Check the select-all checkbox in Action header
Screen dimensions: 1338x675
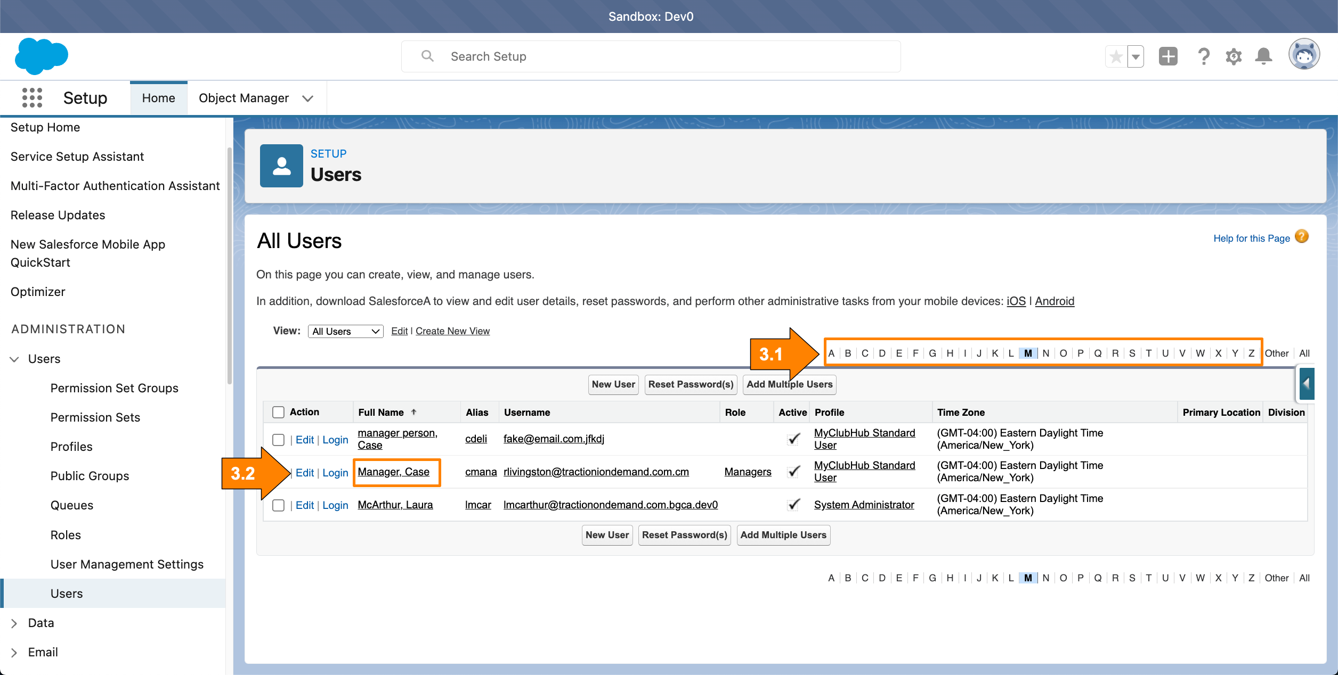[278, 412]
